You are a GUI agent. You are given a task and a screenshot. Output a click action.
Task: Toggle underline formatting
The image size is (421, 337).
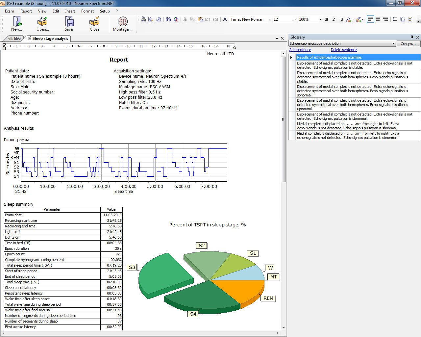(x=342, y=19)
